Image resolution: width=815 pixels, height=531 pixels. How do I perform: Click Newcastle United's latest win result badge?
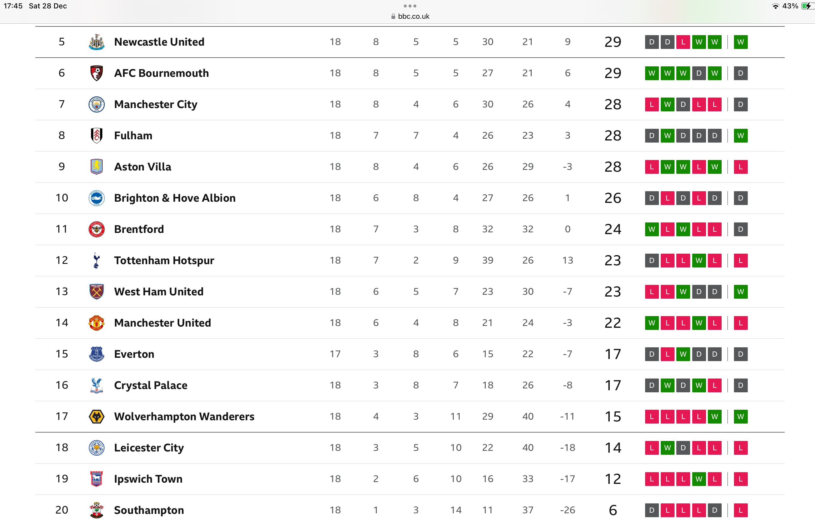tap(740, 42)
